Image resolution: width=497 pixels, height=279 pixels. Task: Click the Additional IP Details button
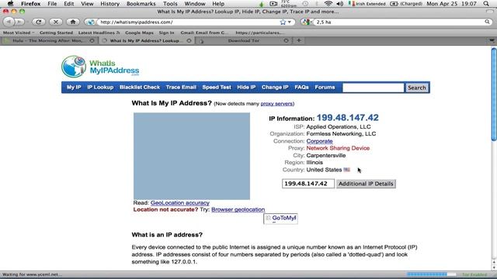366,184
